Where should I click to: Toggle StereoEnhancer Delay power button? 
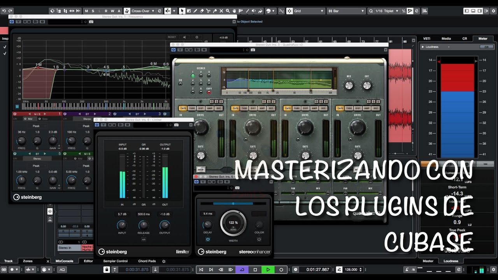(208, 239)
